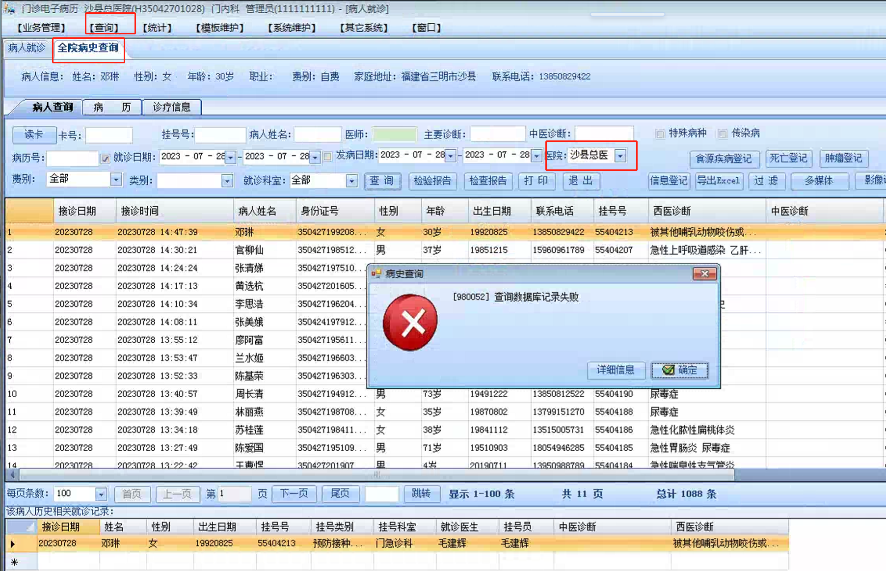Switch to the 病历 sub-tab
The height and width of the screenshot is (571, 886).
point(112,107)
